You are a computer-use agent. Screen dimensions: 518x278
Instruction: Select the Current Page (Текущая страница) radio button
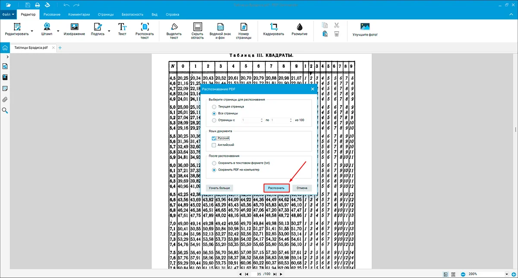coord(214,106)
